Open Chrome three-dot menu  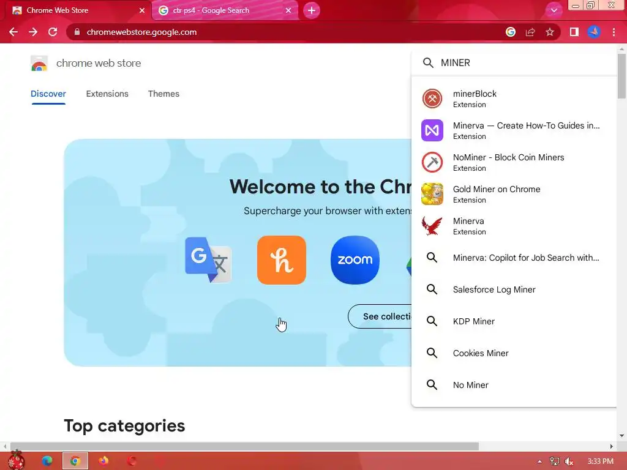click(x=614, y=32)
